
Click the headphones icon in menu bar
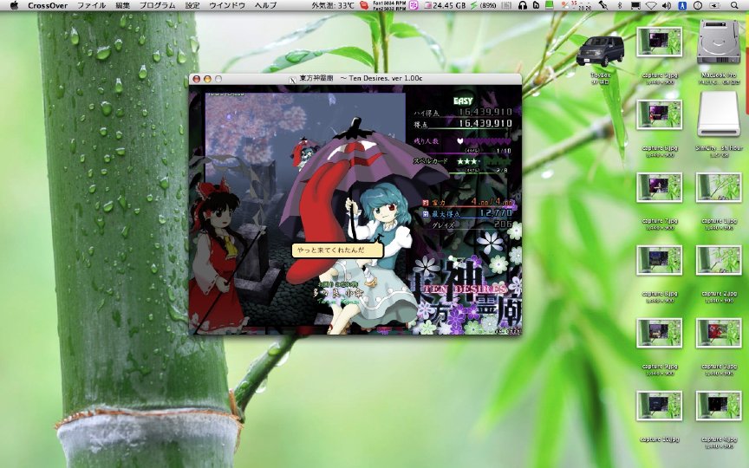click(523, 5)
